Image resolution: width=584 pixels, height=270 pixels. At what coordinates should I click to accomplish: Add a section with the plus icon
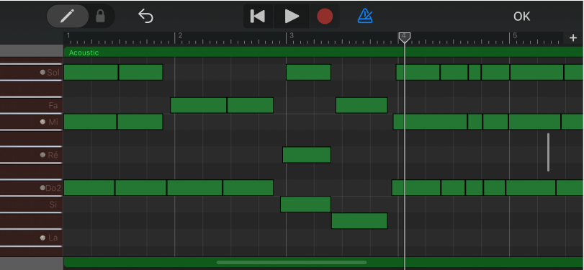(x=572, y=37)
